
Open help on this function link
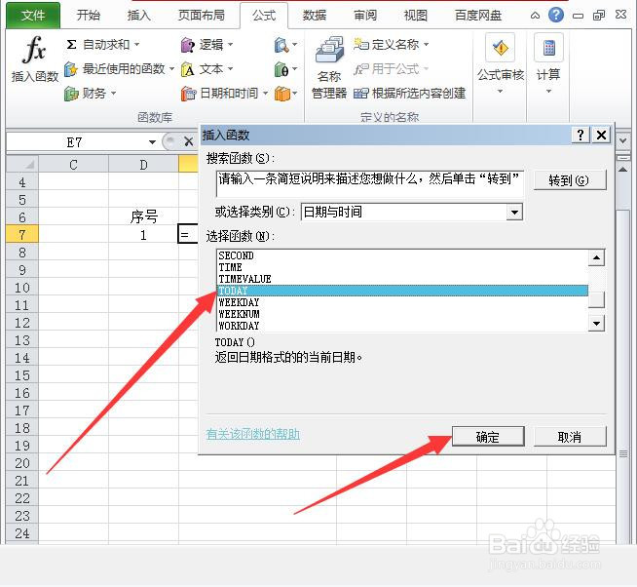coord(253,434)
